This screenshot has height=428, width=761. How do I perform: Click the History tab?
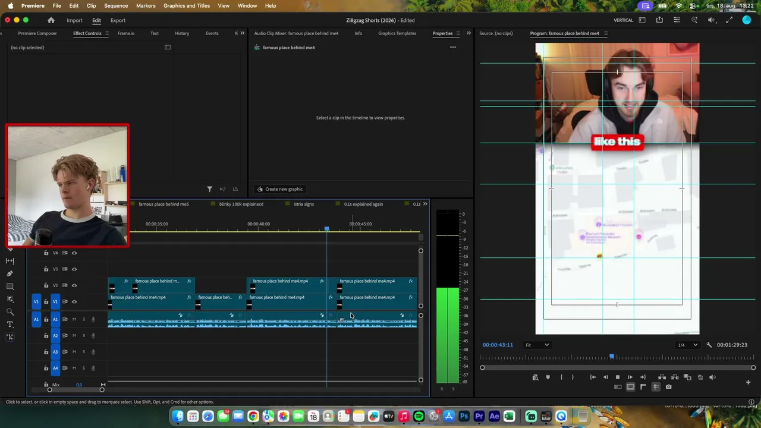182,33
